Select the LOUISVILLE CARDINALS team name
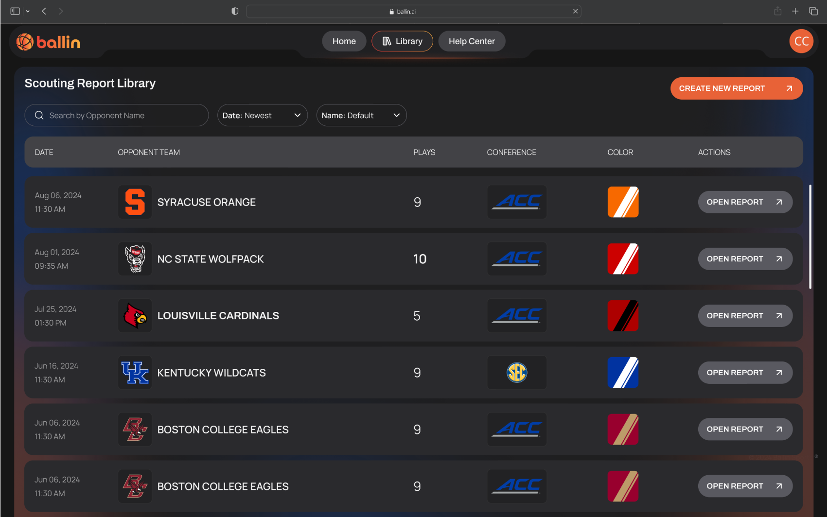The height and width of the screenshot is (517, 827). point(218,316)
